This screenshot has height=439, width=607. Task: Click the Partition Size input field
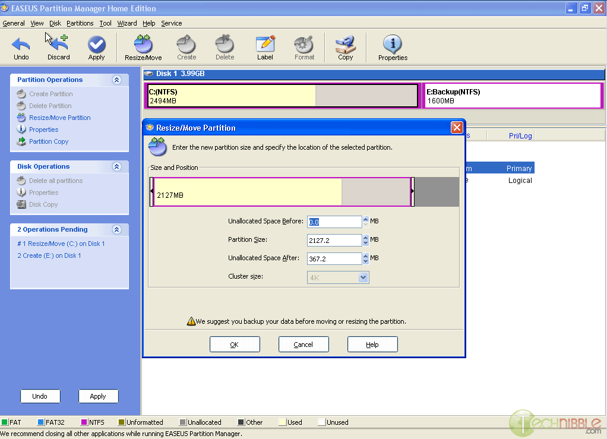pos(334,240)
